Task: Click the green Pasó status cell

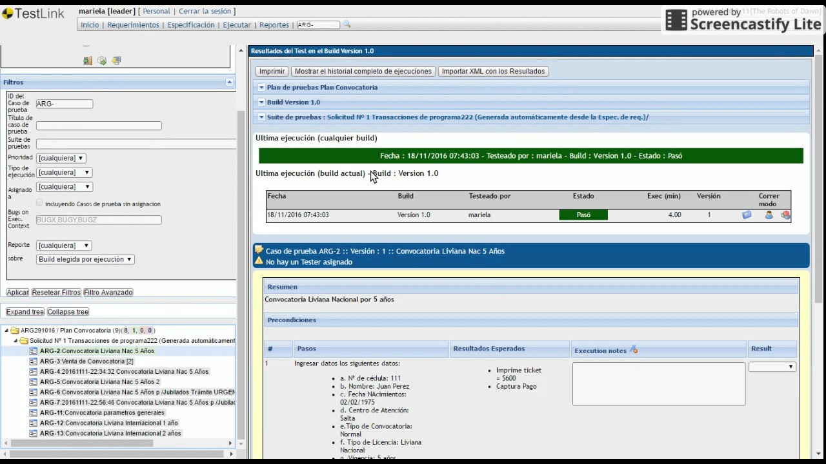Action: pos(583,215)
